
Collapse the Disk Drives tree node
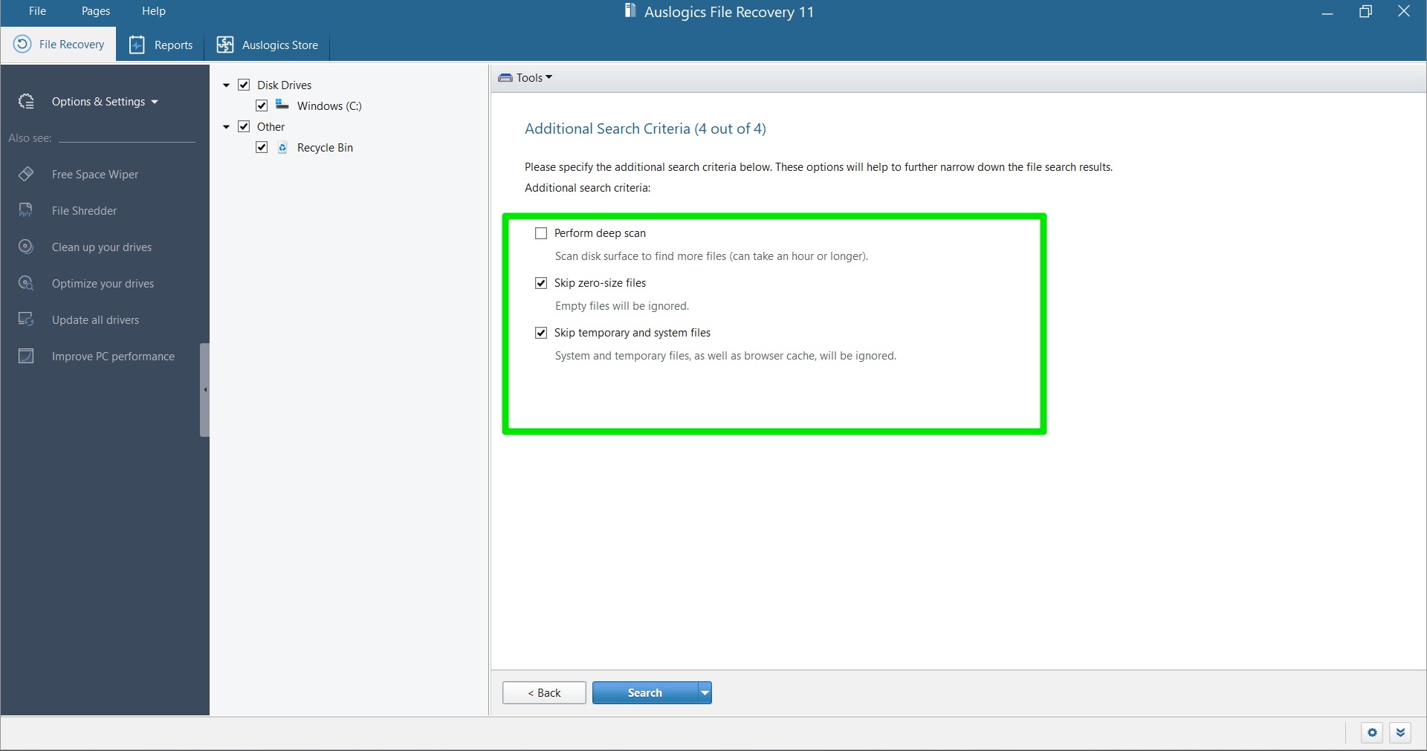pyautogui.click(x=226, y=85)
